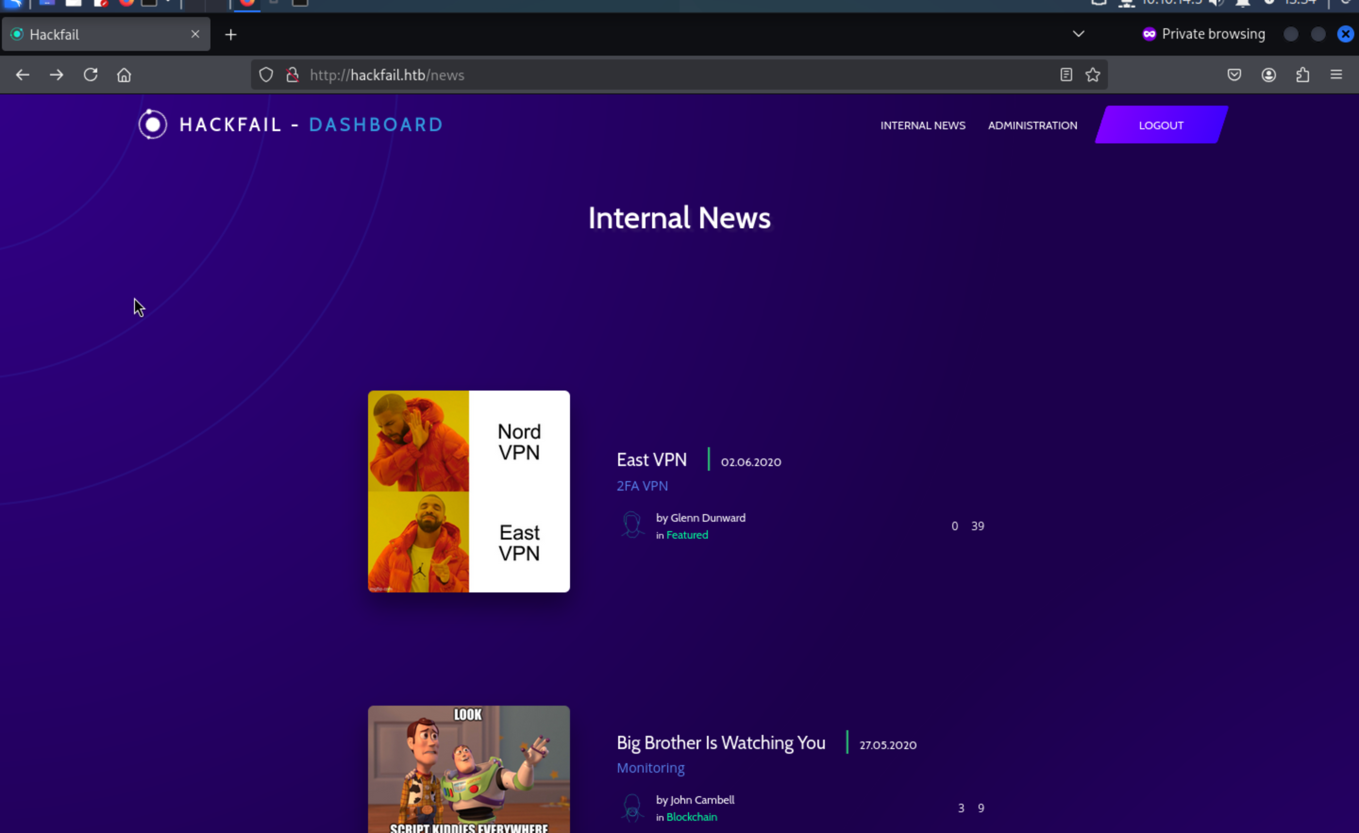The image size is (1359, 833).
Task: Open the Blockchain category link
Action: (692, 817)
